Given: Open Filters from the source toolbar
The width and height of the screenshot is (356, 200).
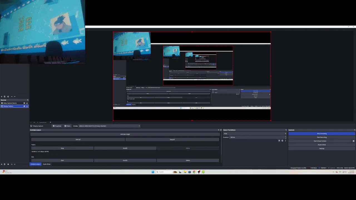Looking at the screenshot, I should coord(68,126).
